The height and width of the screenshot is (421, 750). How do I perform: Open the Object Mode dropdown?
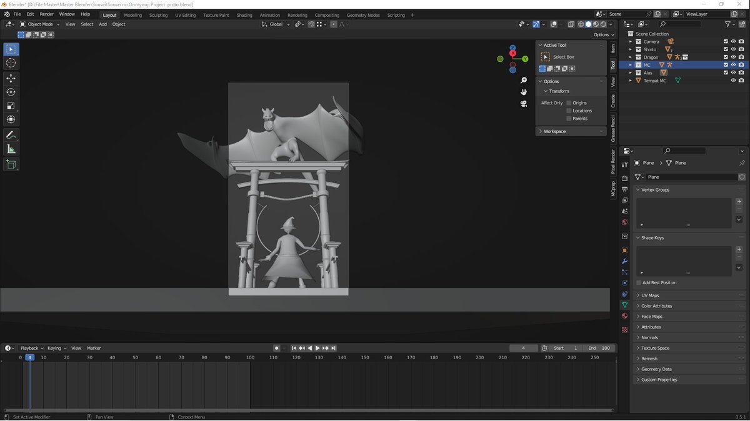click(x=39, y=24)
